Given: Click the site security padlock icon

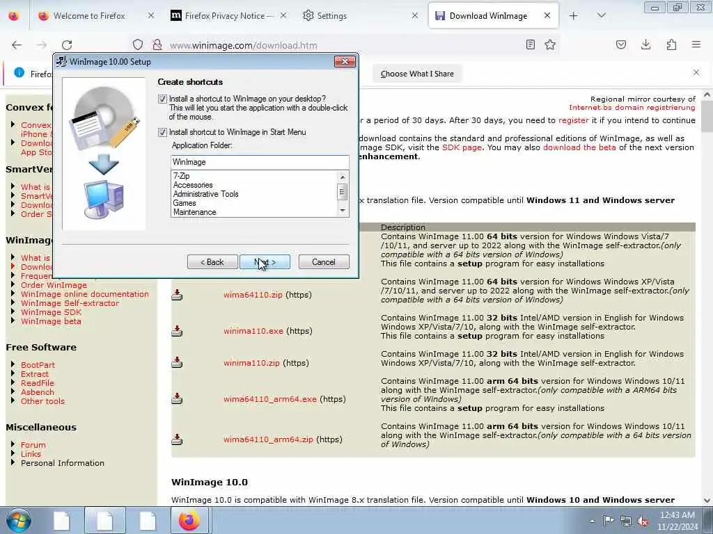Looking at the screenshot, I should 157,45.
